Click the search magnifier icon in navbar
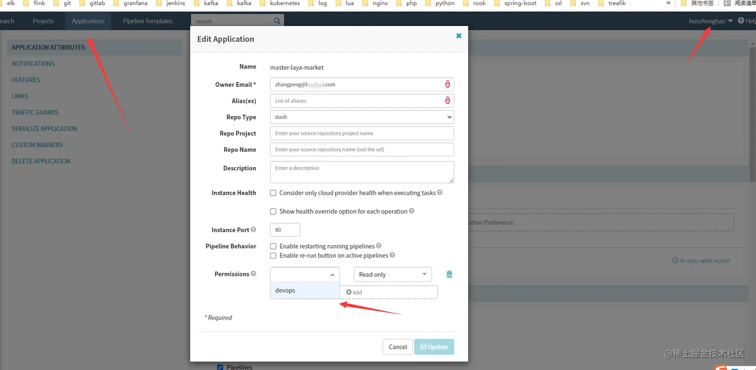The height and width of the screenshot is (370, 756). pos(277,21)
